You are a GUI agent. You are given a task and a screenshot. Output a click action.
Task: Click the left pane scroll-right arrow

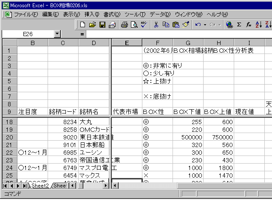pos(105,186)
